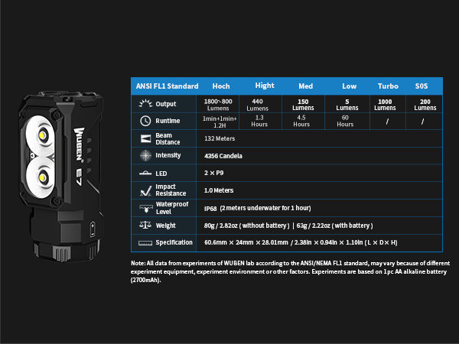Screen dimensions: 459x344
Task: Click the 'Impact Resistance' row label
Action: point(171,190)
